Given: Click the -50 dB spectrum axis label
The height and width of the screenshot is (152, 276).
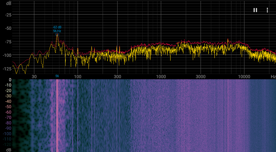Looking at the screenshot, I should click(x=8, y=28).
